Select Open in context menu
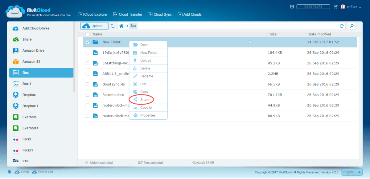 coord(148,45)
